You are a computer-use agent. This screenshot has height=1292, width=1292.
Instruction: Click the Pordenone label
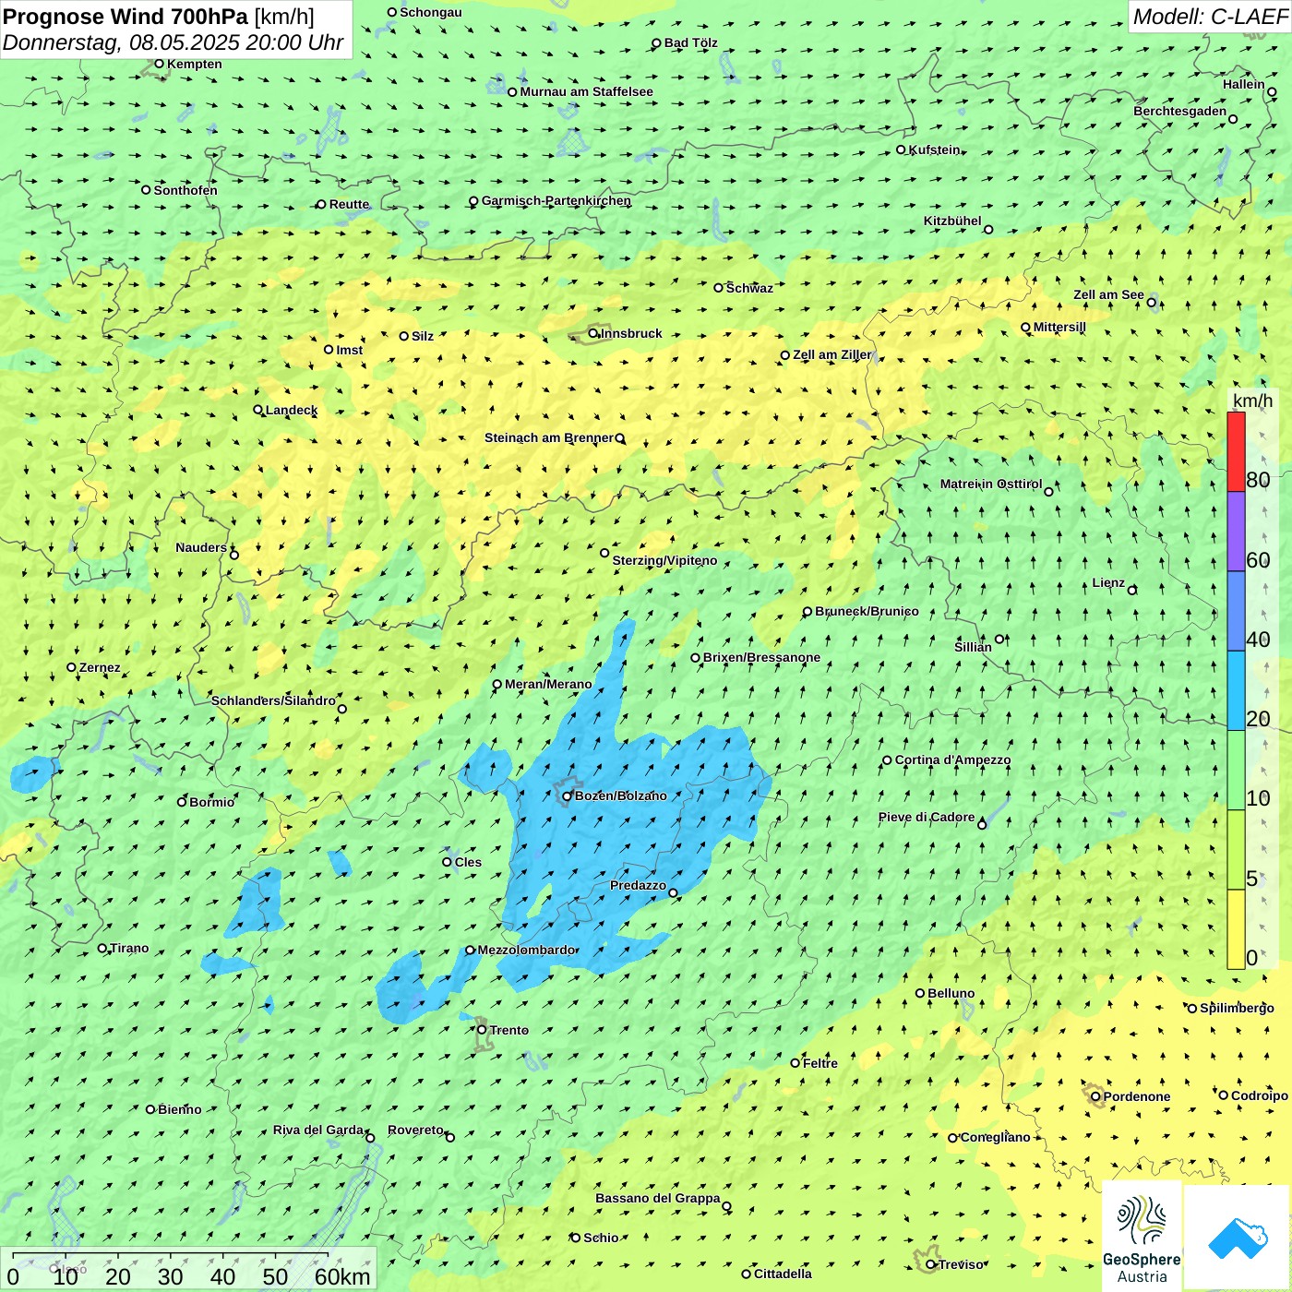tap(1136, 1096)
